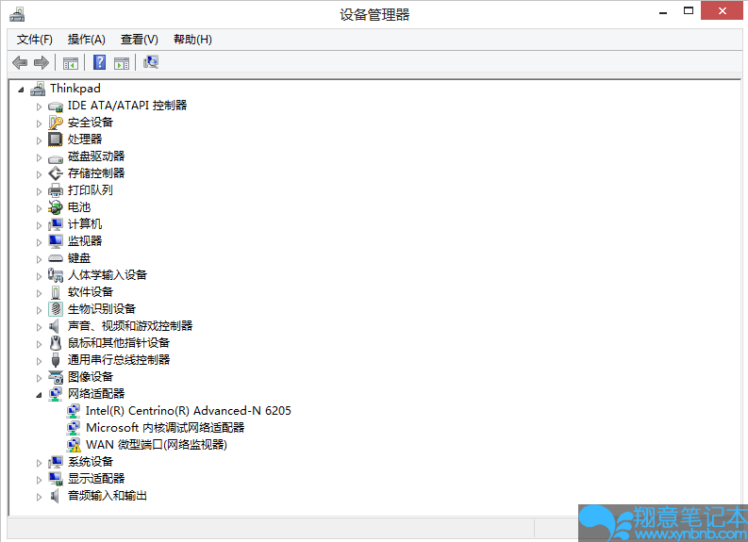Toggle the action pane toolbar icon
Viewport: 748px width, 542px height.
(x=122, y=62)
